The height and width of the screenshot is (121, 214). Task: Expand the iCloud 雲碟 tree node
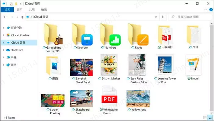pos(3,43)
